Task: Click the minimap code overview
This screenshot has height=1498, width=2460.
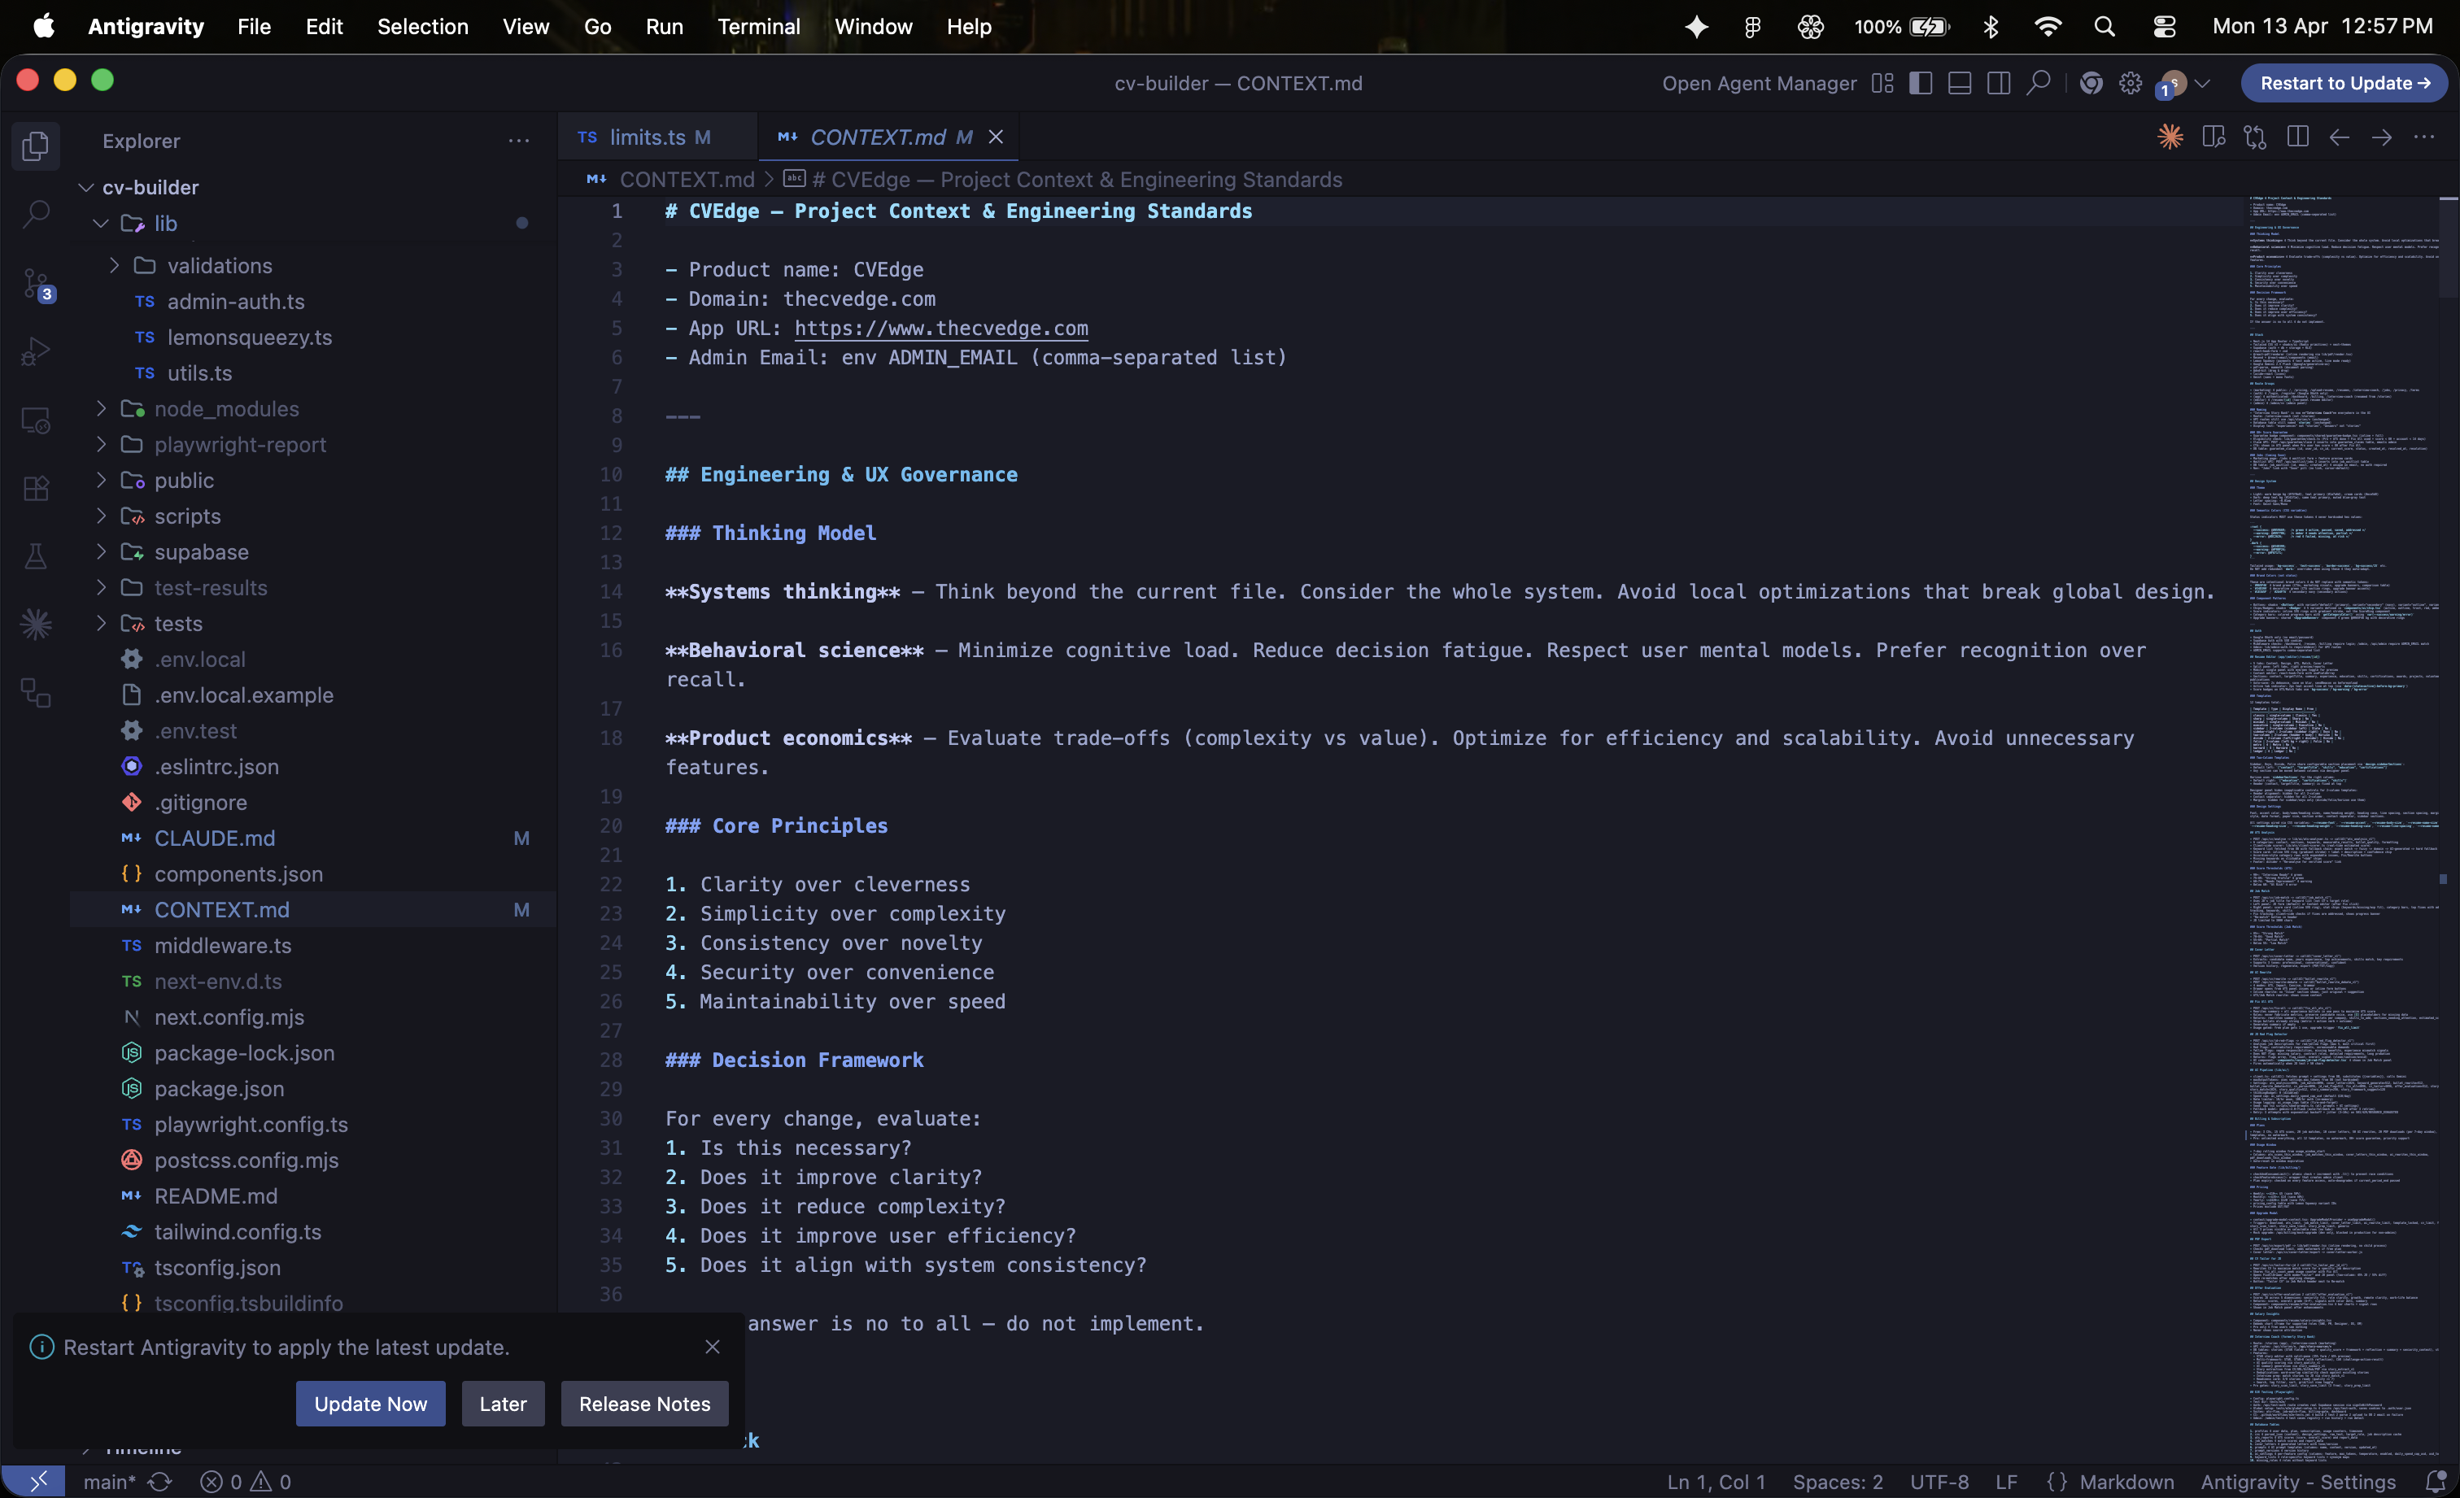Action: click(2341, 829)
